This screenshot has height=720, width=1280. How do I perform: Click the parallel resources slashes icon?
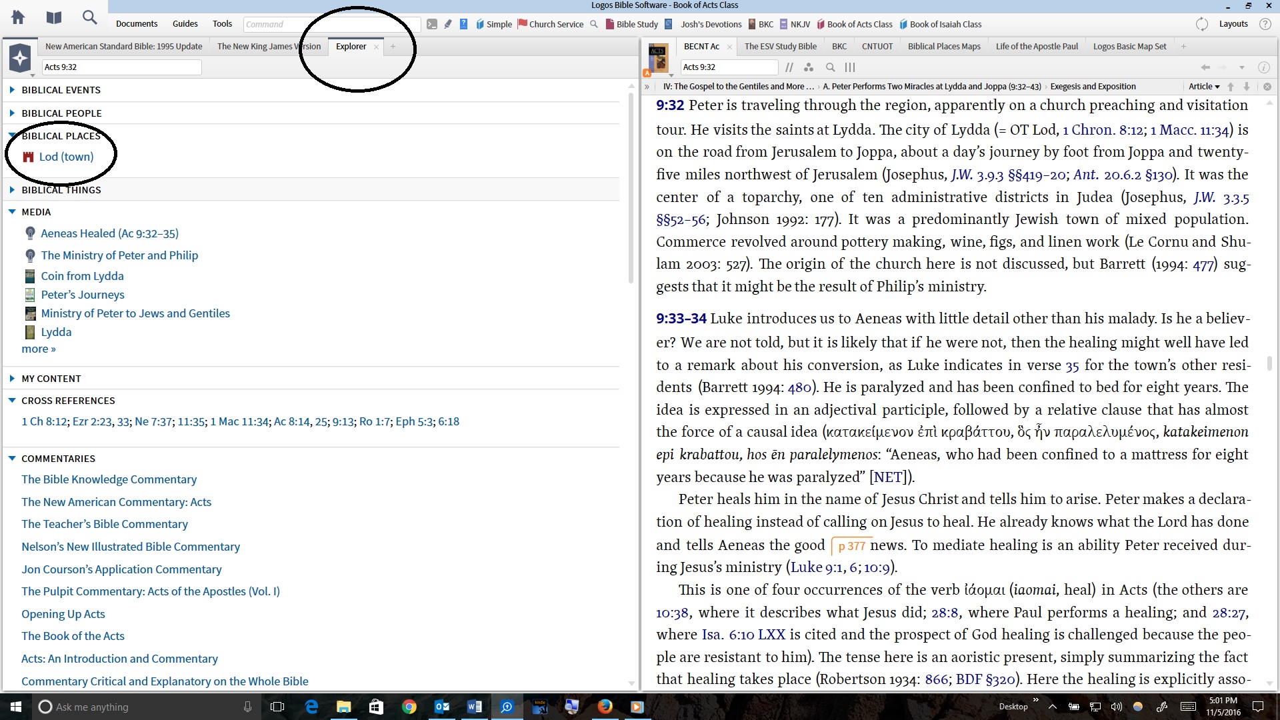[x=789, y=67]
